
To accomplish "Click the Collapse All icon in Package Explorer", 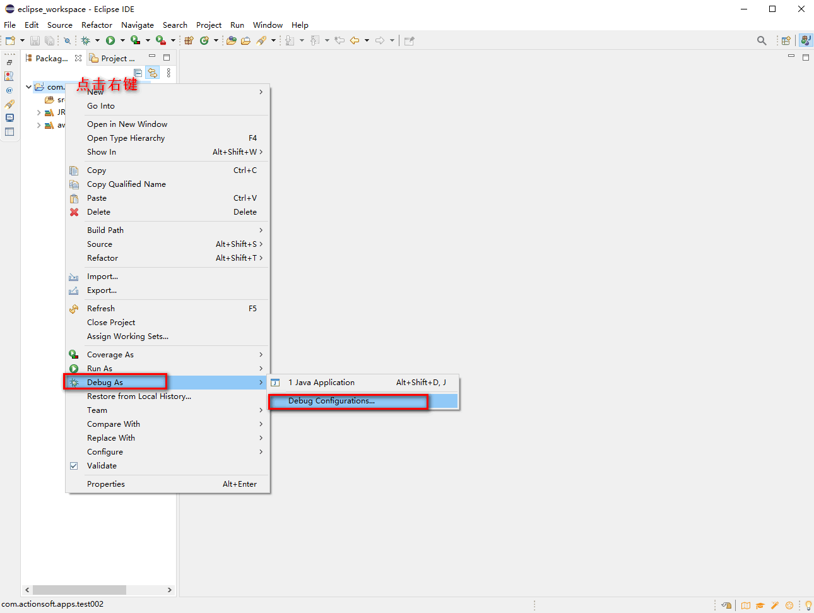I will [x=138, y=73].
